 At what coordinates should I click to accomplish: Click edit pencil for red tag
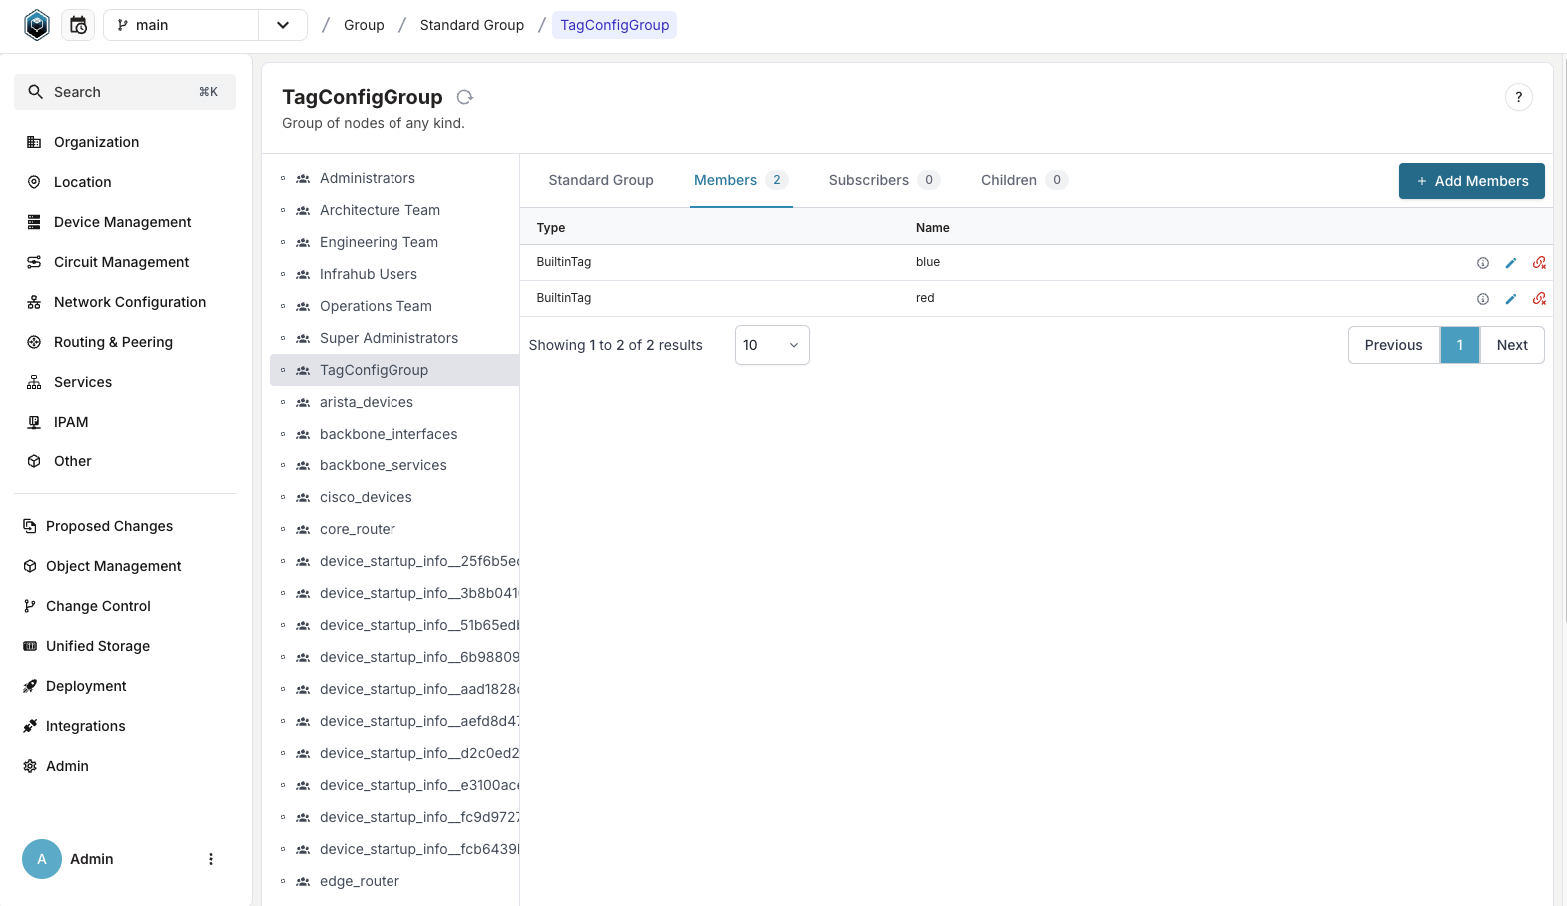pyautogui.click(x=1510, y=299)
